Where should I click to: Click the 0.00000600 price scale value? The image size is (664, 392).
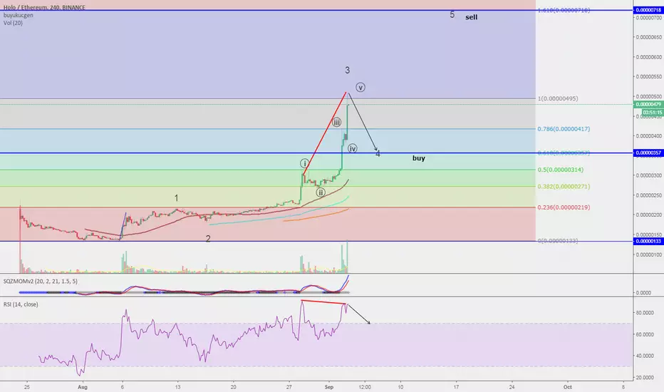point(649,57)
